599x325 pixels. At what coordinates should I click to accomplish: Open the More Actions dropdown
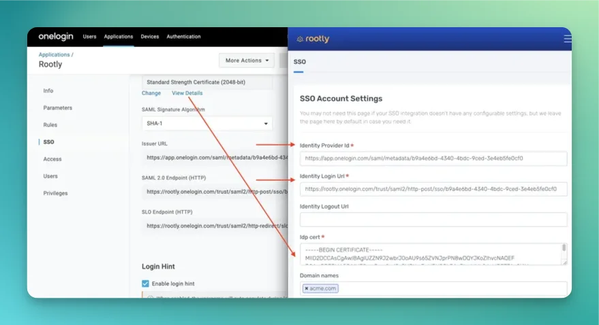247,61
